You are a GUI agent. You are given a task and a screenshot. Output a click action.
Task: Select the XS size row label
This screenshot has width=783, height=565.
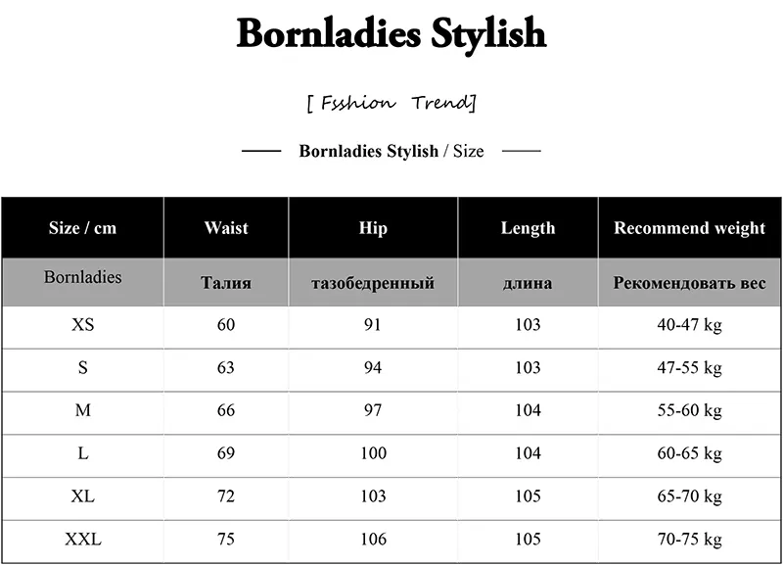[82, 325]
